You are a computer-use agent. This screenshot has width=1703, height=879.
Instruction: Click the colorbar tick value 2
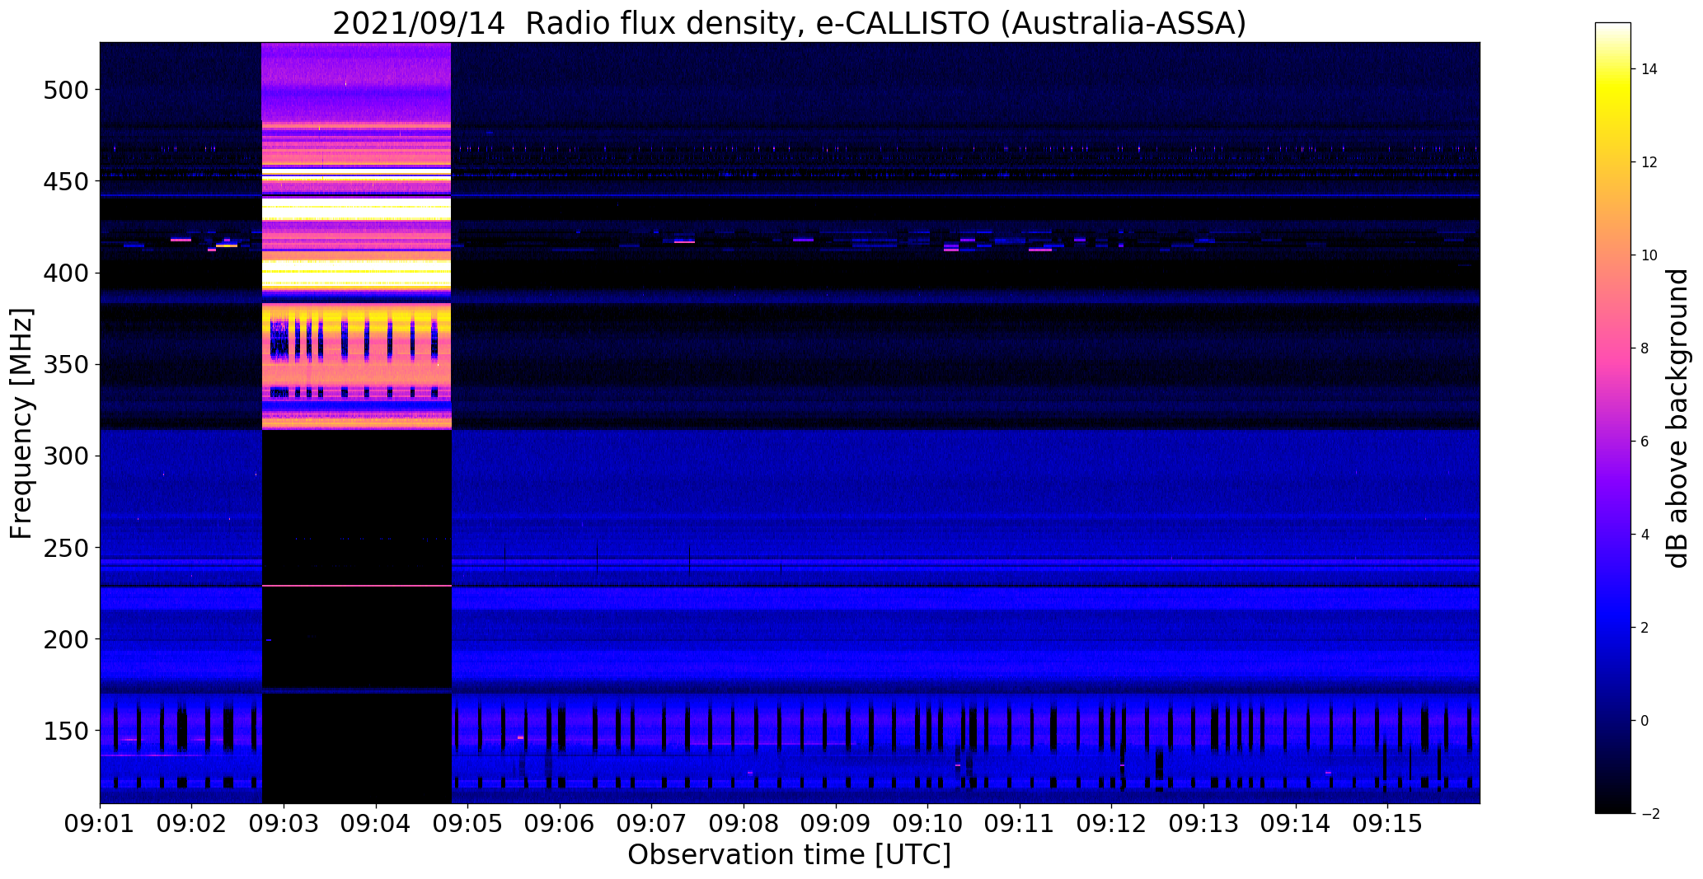tap(1645, 628)
